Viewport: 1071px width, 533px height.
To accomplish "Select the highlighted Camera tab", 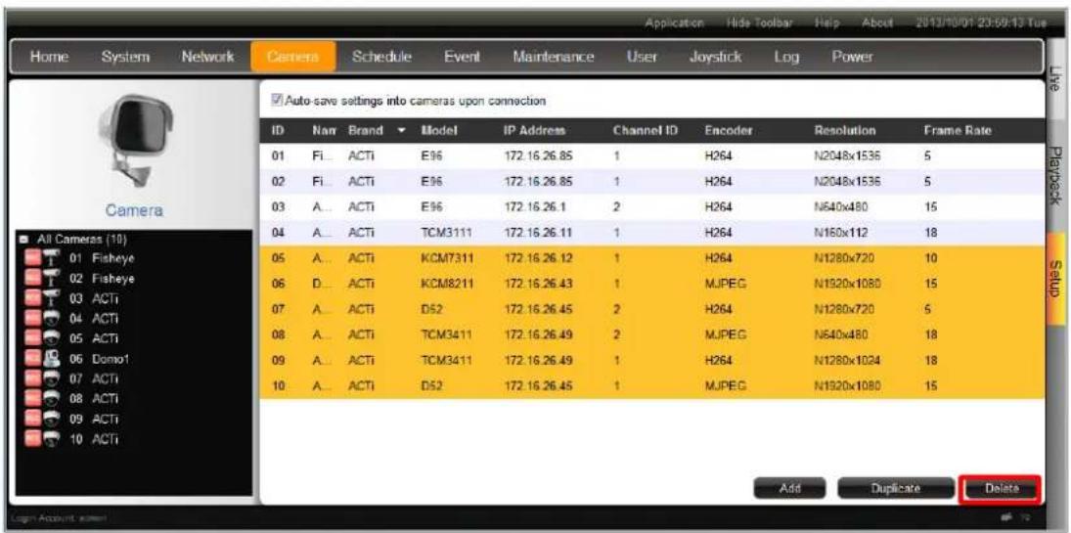I will point(293,58).
